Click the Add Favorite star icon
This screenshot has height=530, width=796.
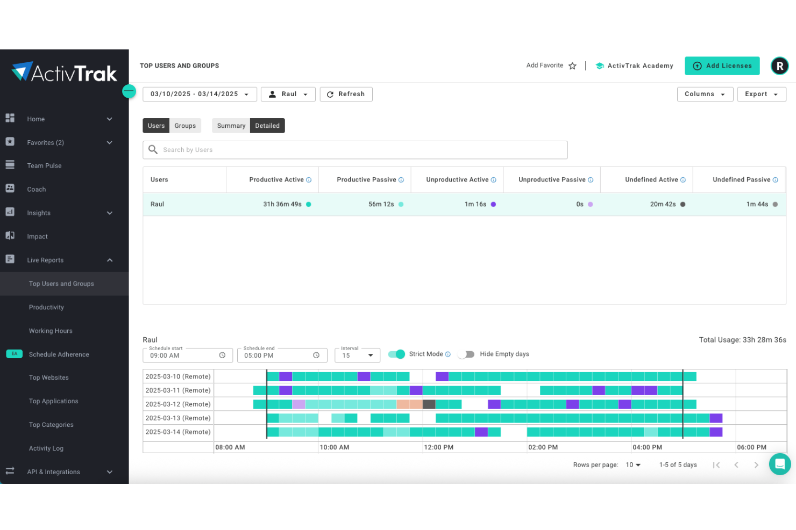point(572,66)
